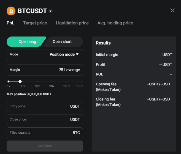
Task: Click the Margin leverage input field
Action: [45, 70]
